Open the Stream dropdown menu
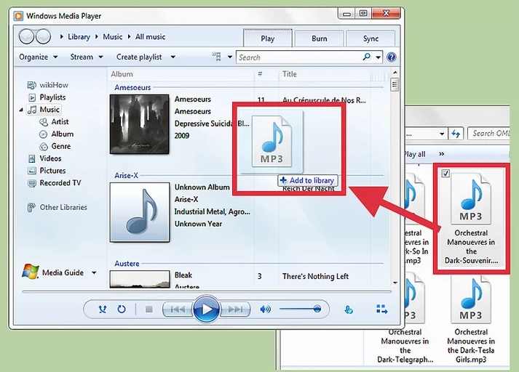519x372 pixels. tap(87, 57)
